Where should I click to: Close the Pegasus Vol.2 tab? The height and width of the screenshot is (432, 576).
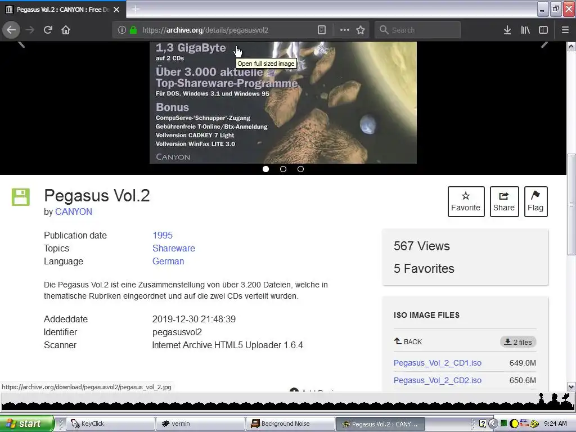point(116,10)
